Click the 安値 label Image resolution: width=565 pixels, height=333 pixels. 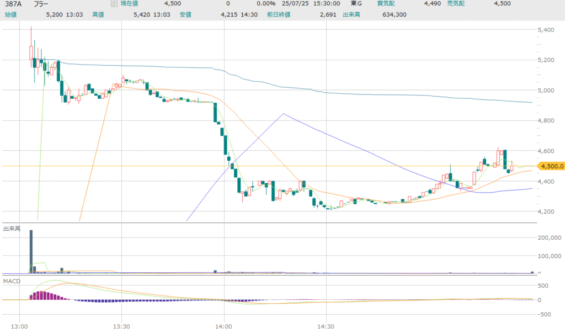tap(185, 15)
